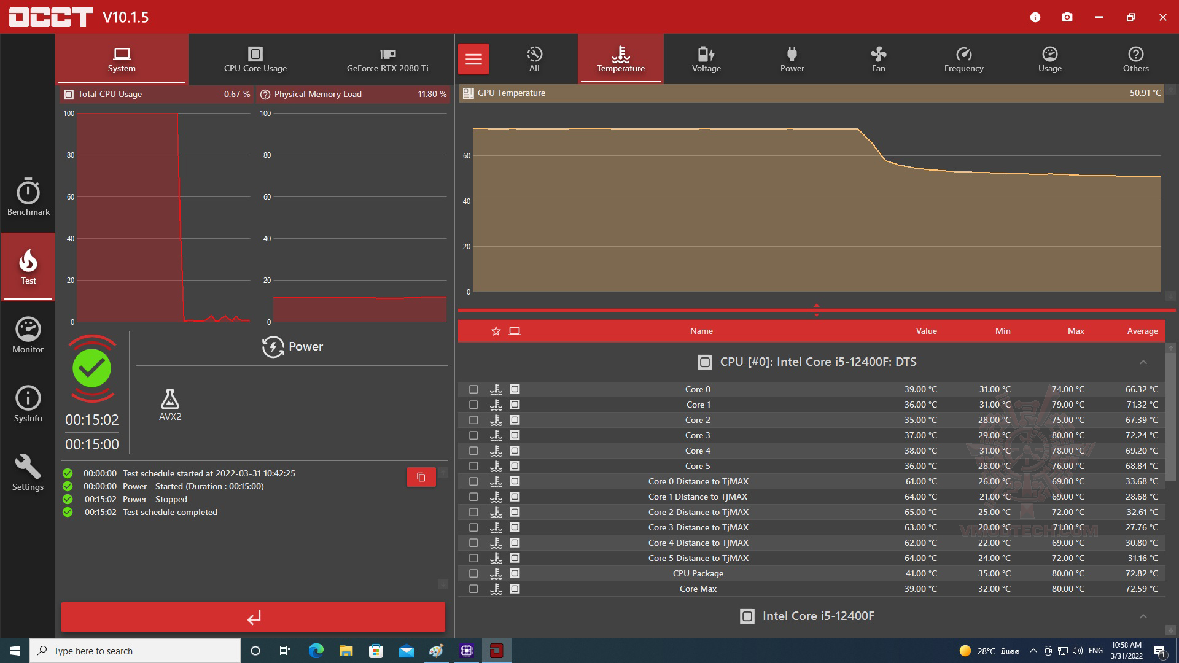Click the copy log button
Screen dimensions: 1179x663
[x=421, y=477]
